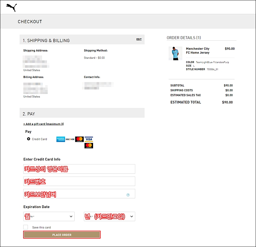256x247 pixels.
Task: Open the expiration year dropdown
Action: click(x=110, y=217)
